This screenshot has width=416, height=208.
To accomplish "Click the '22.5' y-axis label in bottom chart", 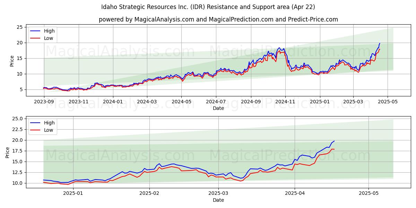I will tap(18, 129).
